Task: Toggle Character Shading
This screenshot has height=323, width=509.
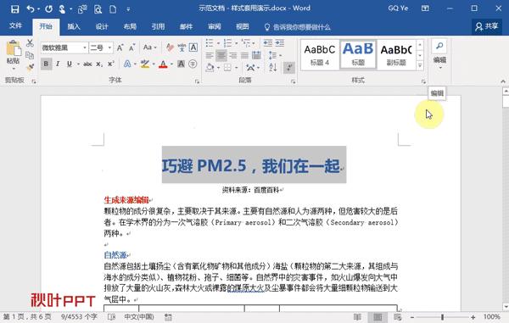Action: click(181, 64)
